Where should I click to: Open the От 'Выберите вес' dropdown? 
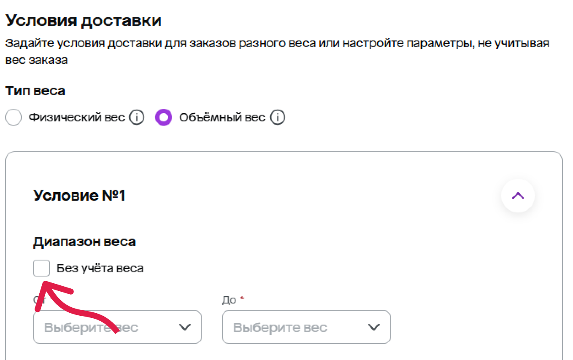[117, 327]
